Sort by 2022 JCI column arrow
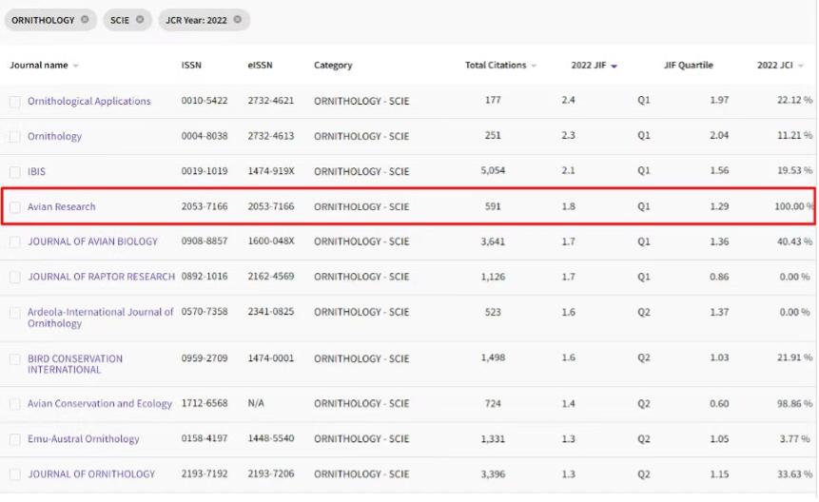 pyautogui.click(x=801, y=66)
